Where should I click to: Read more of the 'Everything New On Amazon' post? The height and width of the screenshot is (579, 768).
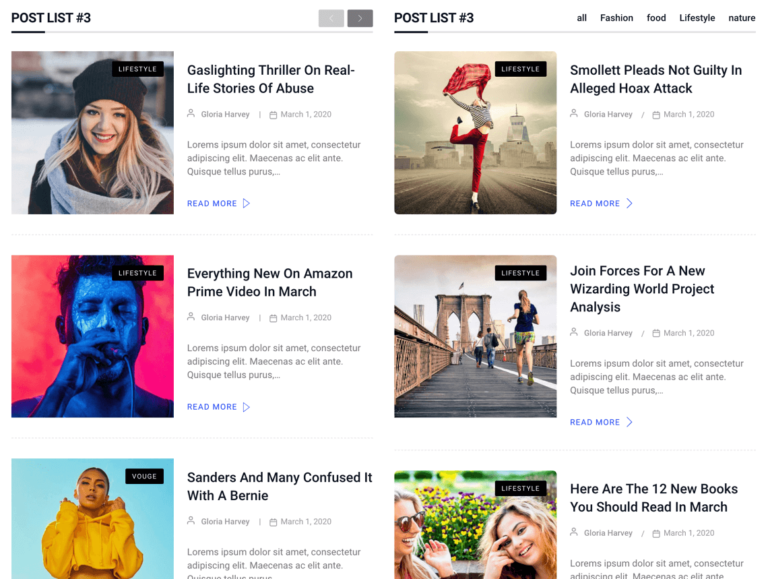pos(212,407)
